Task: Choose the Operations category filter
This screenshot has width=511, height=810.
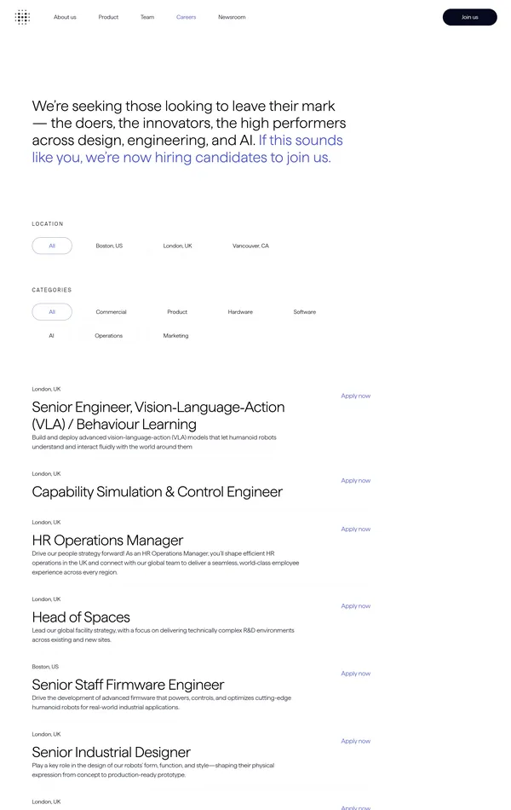Action: click(x=108, y=336)
